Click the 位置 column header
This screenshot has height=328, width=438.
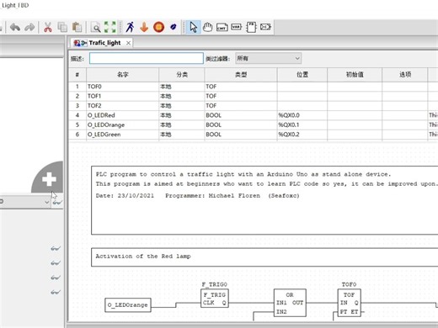(302, 75)
